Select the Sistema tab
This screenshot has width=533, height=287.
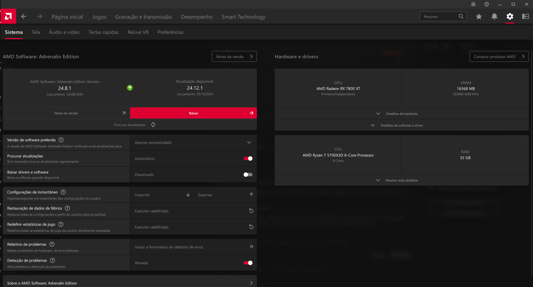(14, 32)
